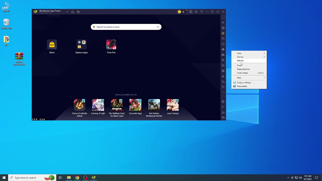Viewport: 322px width, 181px height.
Task: Open the help question mark icon
Action: point(196,12)
